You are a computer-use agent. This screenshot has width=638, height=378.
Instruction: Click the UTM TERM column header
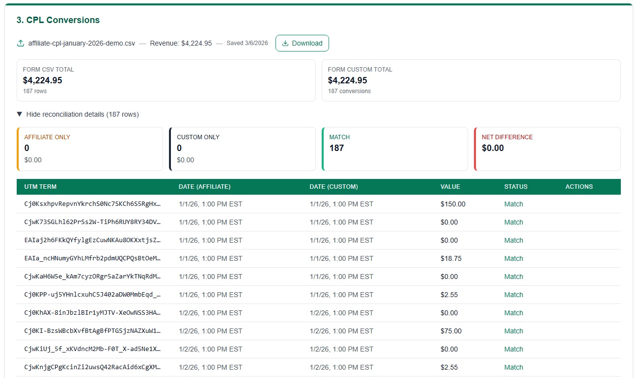point(41,187)
